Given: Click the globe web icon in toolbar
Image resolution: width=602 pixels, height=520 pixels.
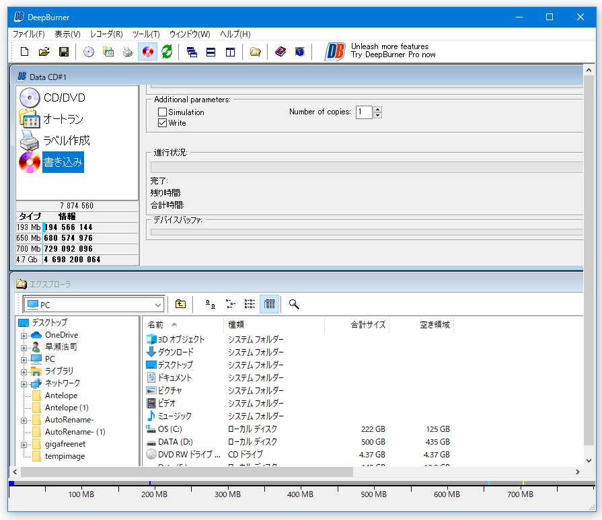Looking at the screenshot, I should [x=300, y=52].
